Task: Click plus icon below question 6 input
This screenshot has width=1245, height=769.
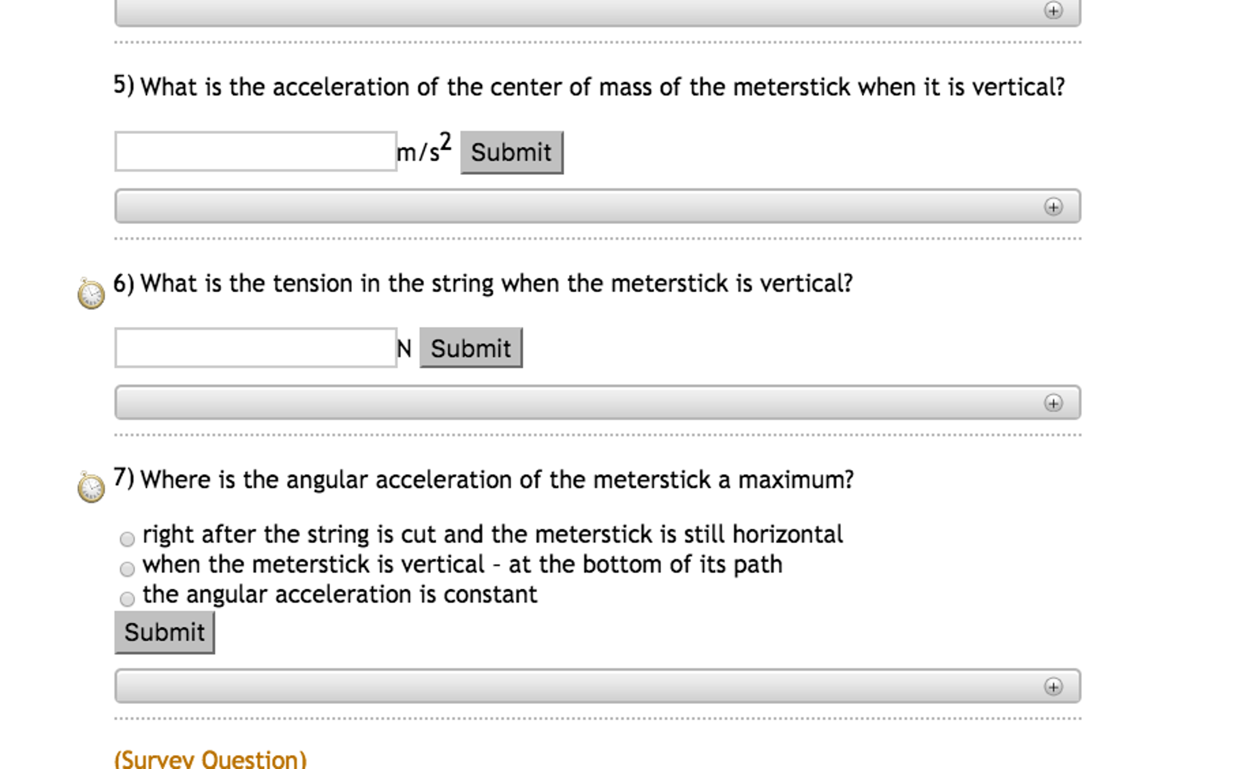Action: [x=1053, y=403]
